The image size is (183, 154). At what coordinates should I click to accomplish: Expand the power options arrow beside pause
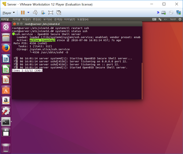pos(28,13)
